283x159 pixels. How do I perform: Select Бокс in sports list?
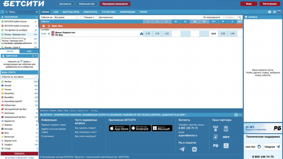point(19,133)
